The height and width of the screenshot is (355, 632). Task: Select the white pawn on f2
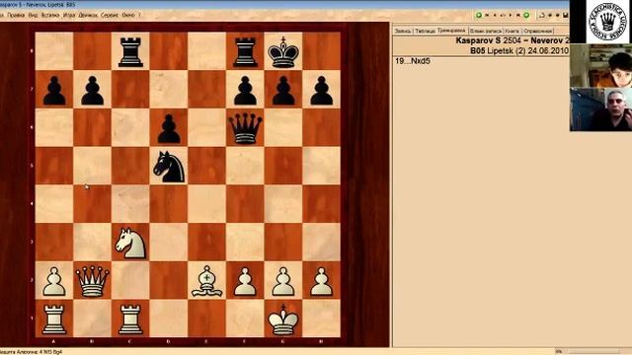pos(245,281)
